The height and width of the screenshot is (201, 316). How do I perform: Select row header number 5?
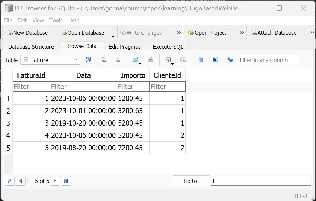tap(8, 148)
